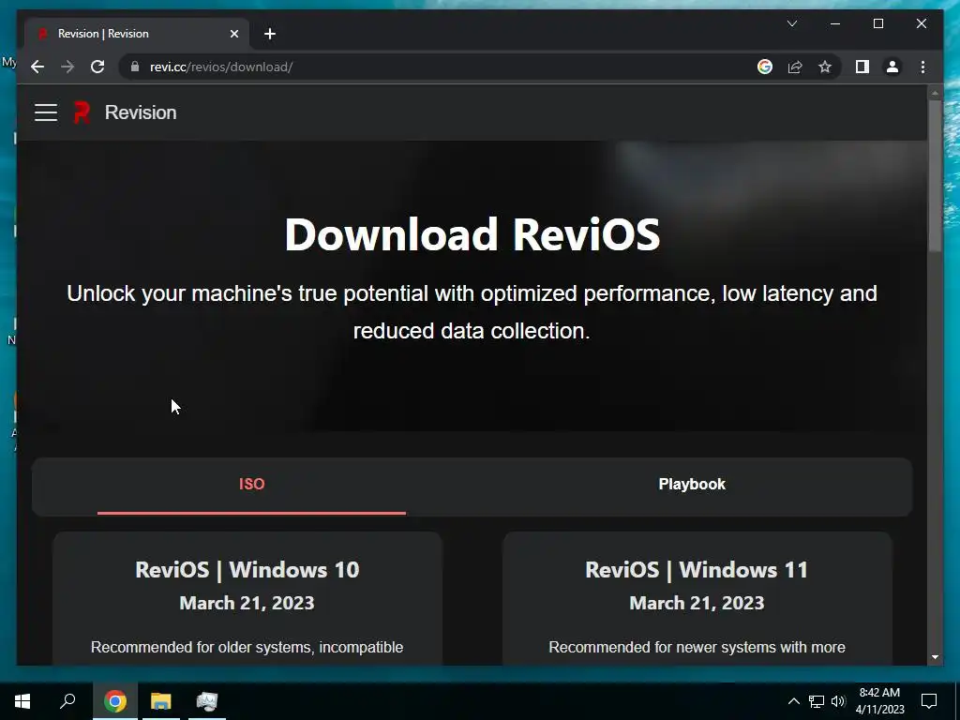Click the scrollbar up arrow
This screenshot has width=960, height=720.
point(935,93)
